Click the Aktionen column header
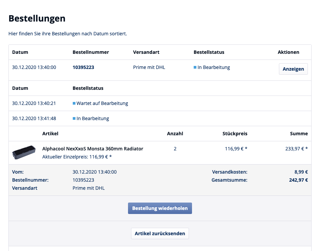319x251 pixels. [288, 52]
